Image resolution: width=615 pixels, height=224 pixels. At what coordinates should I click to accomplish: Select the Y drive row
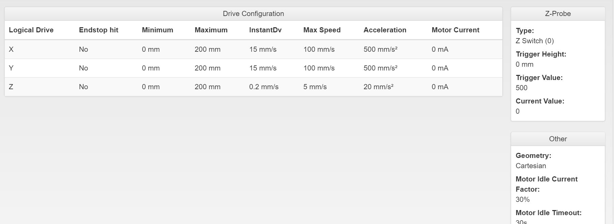coord(253,68)
